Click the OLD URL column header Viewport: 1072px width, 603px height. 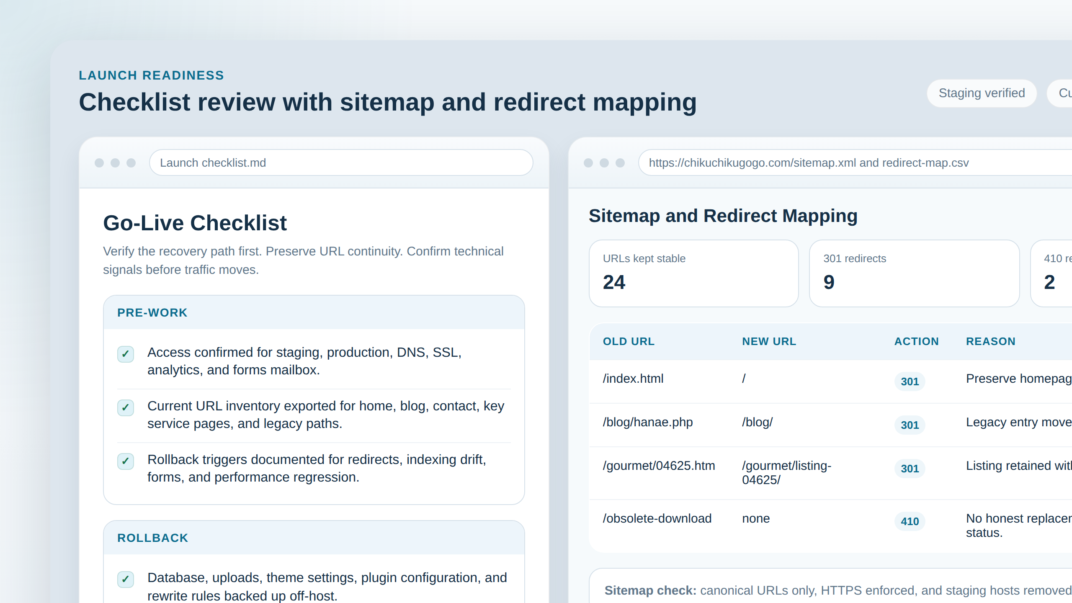[629, 341]
